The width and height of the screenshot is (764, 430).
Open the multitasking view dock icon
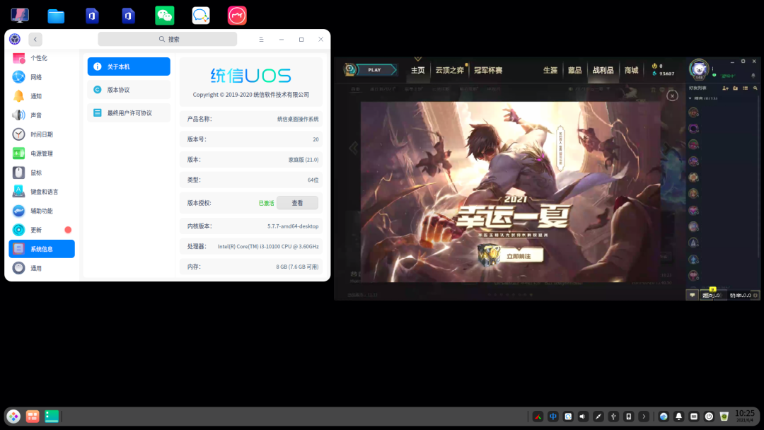point(33,417)
